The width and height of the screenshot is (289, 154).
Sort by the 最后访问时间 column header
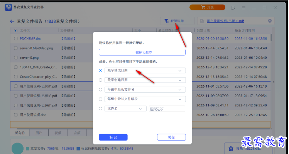[x=245, y=30]
